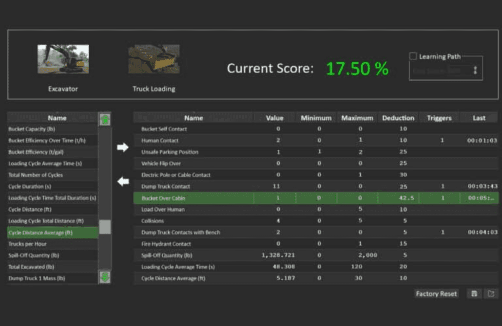Select Trucks per Hour in the left list
Screen dimensions: 502x326
pyautogui.click(x=53, y=244)
